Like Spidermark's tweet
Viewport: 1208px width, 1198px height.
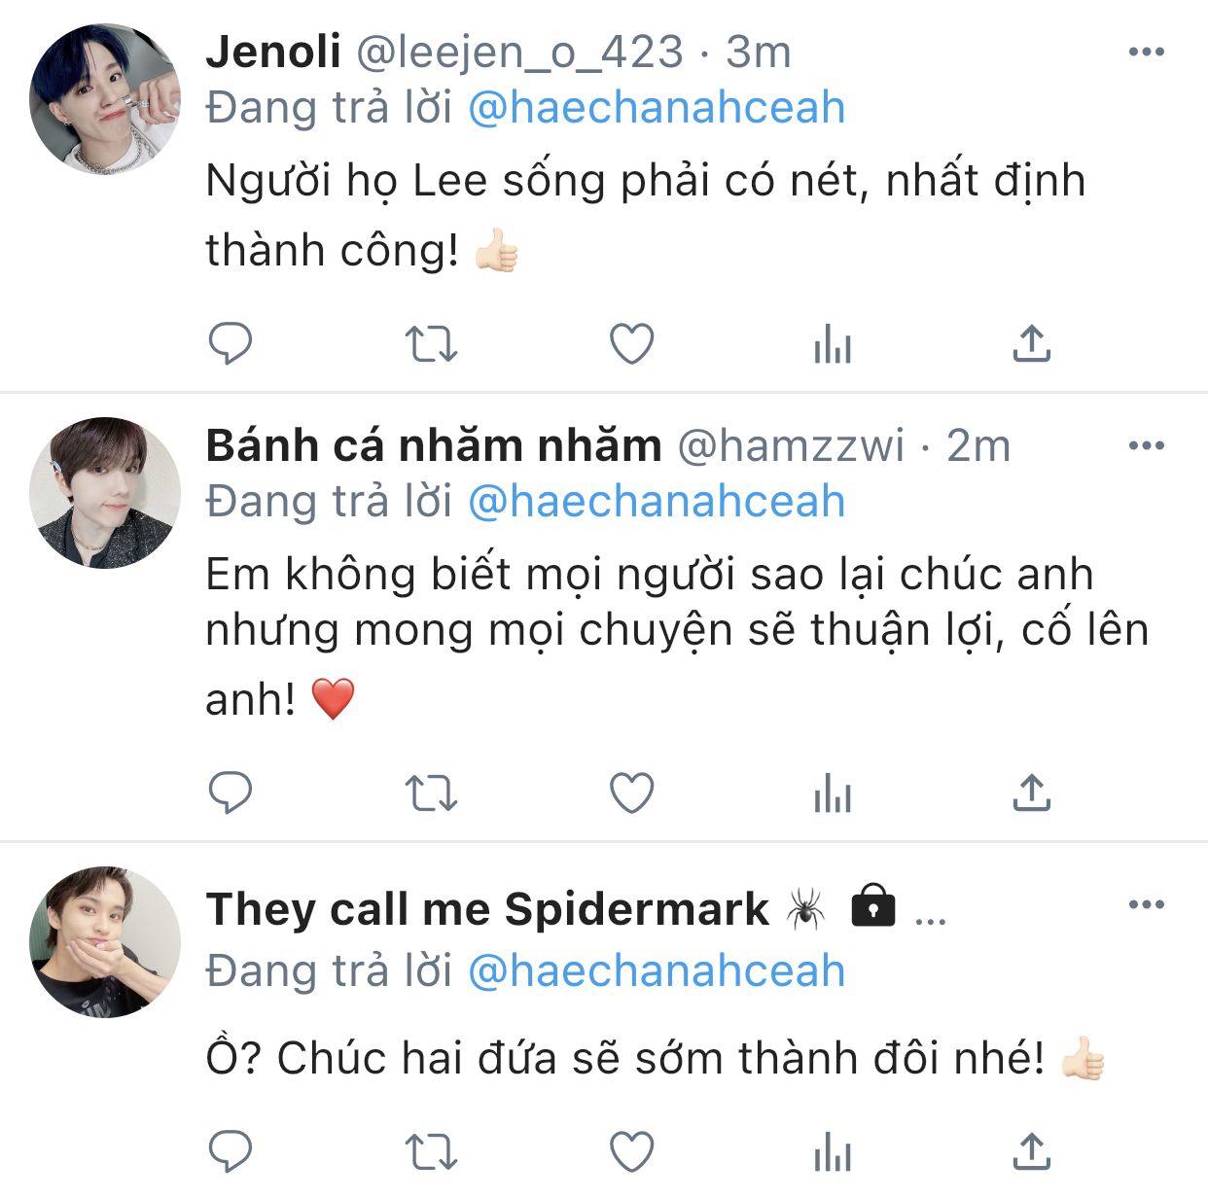(631, 1152)
